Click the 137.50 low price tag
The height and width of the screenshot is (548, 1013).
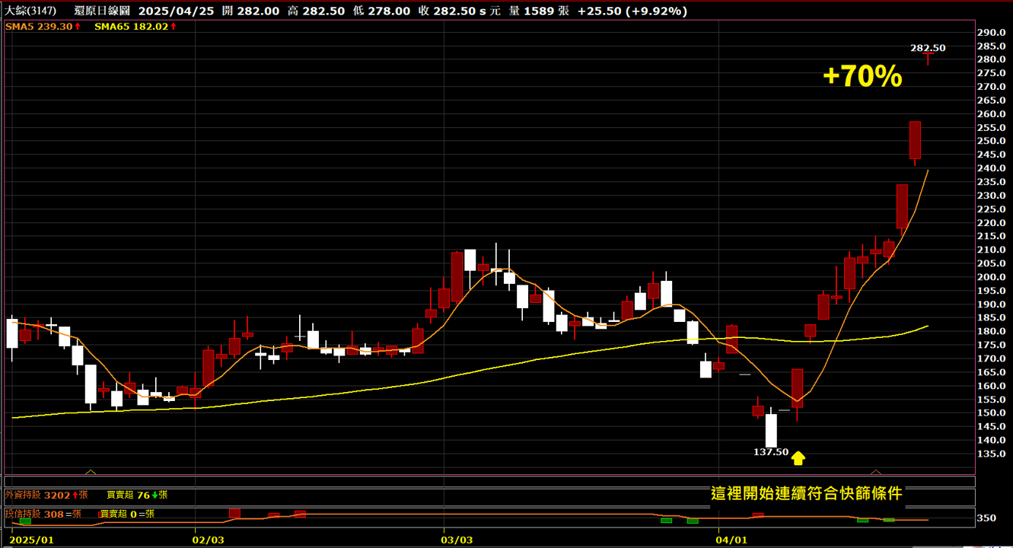pyautogui.click(x=771, y=452)
